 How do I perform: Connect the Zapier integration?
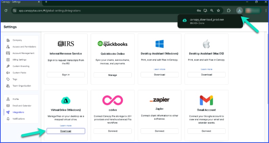[x=160, y=131]
